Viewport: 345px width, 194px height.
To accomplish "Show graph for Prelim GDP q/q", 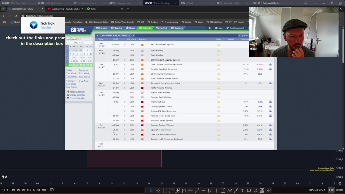I will pyautogui.click(x=270, y=102).
